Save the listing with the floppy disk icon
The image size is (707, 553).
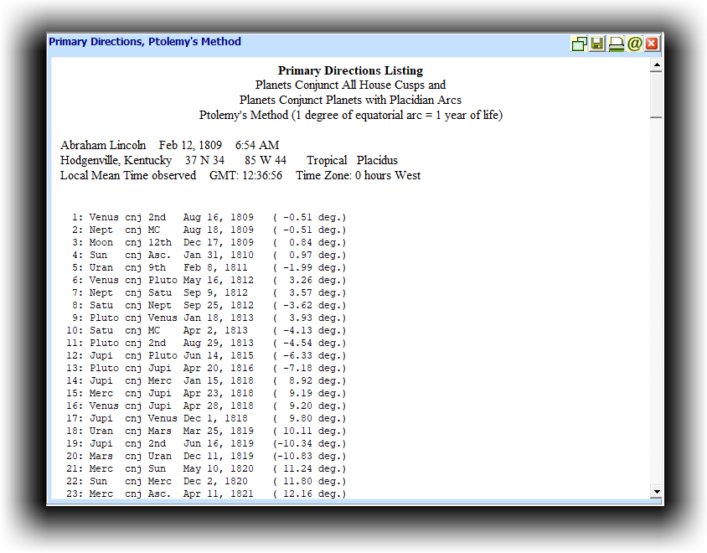[x=597, y=44]
